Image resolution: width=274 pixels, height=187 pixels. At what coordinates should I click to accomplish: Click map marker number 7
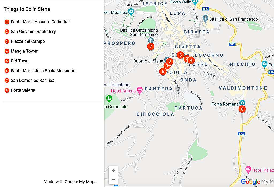[151, 47]
